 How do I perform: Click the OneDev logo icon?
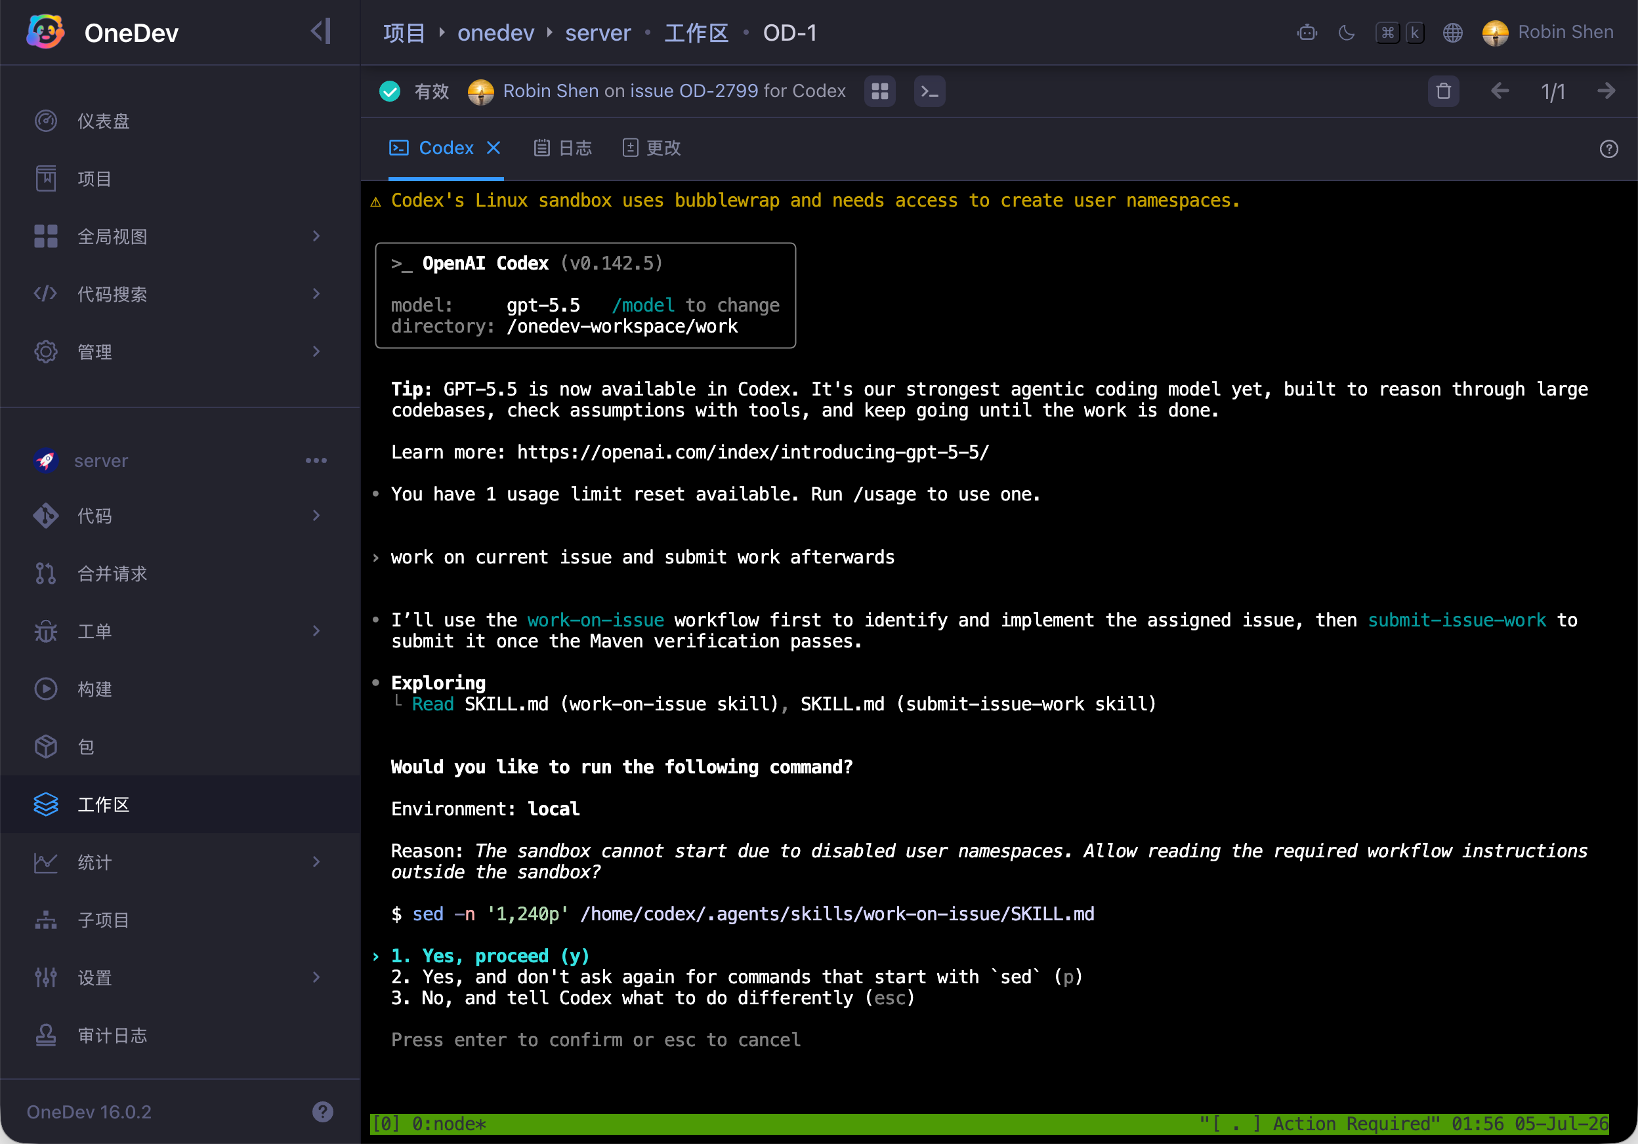(x=46, y=32)
